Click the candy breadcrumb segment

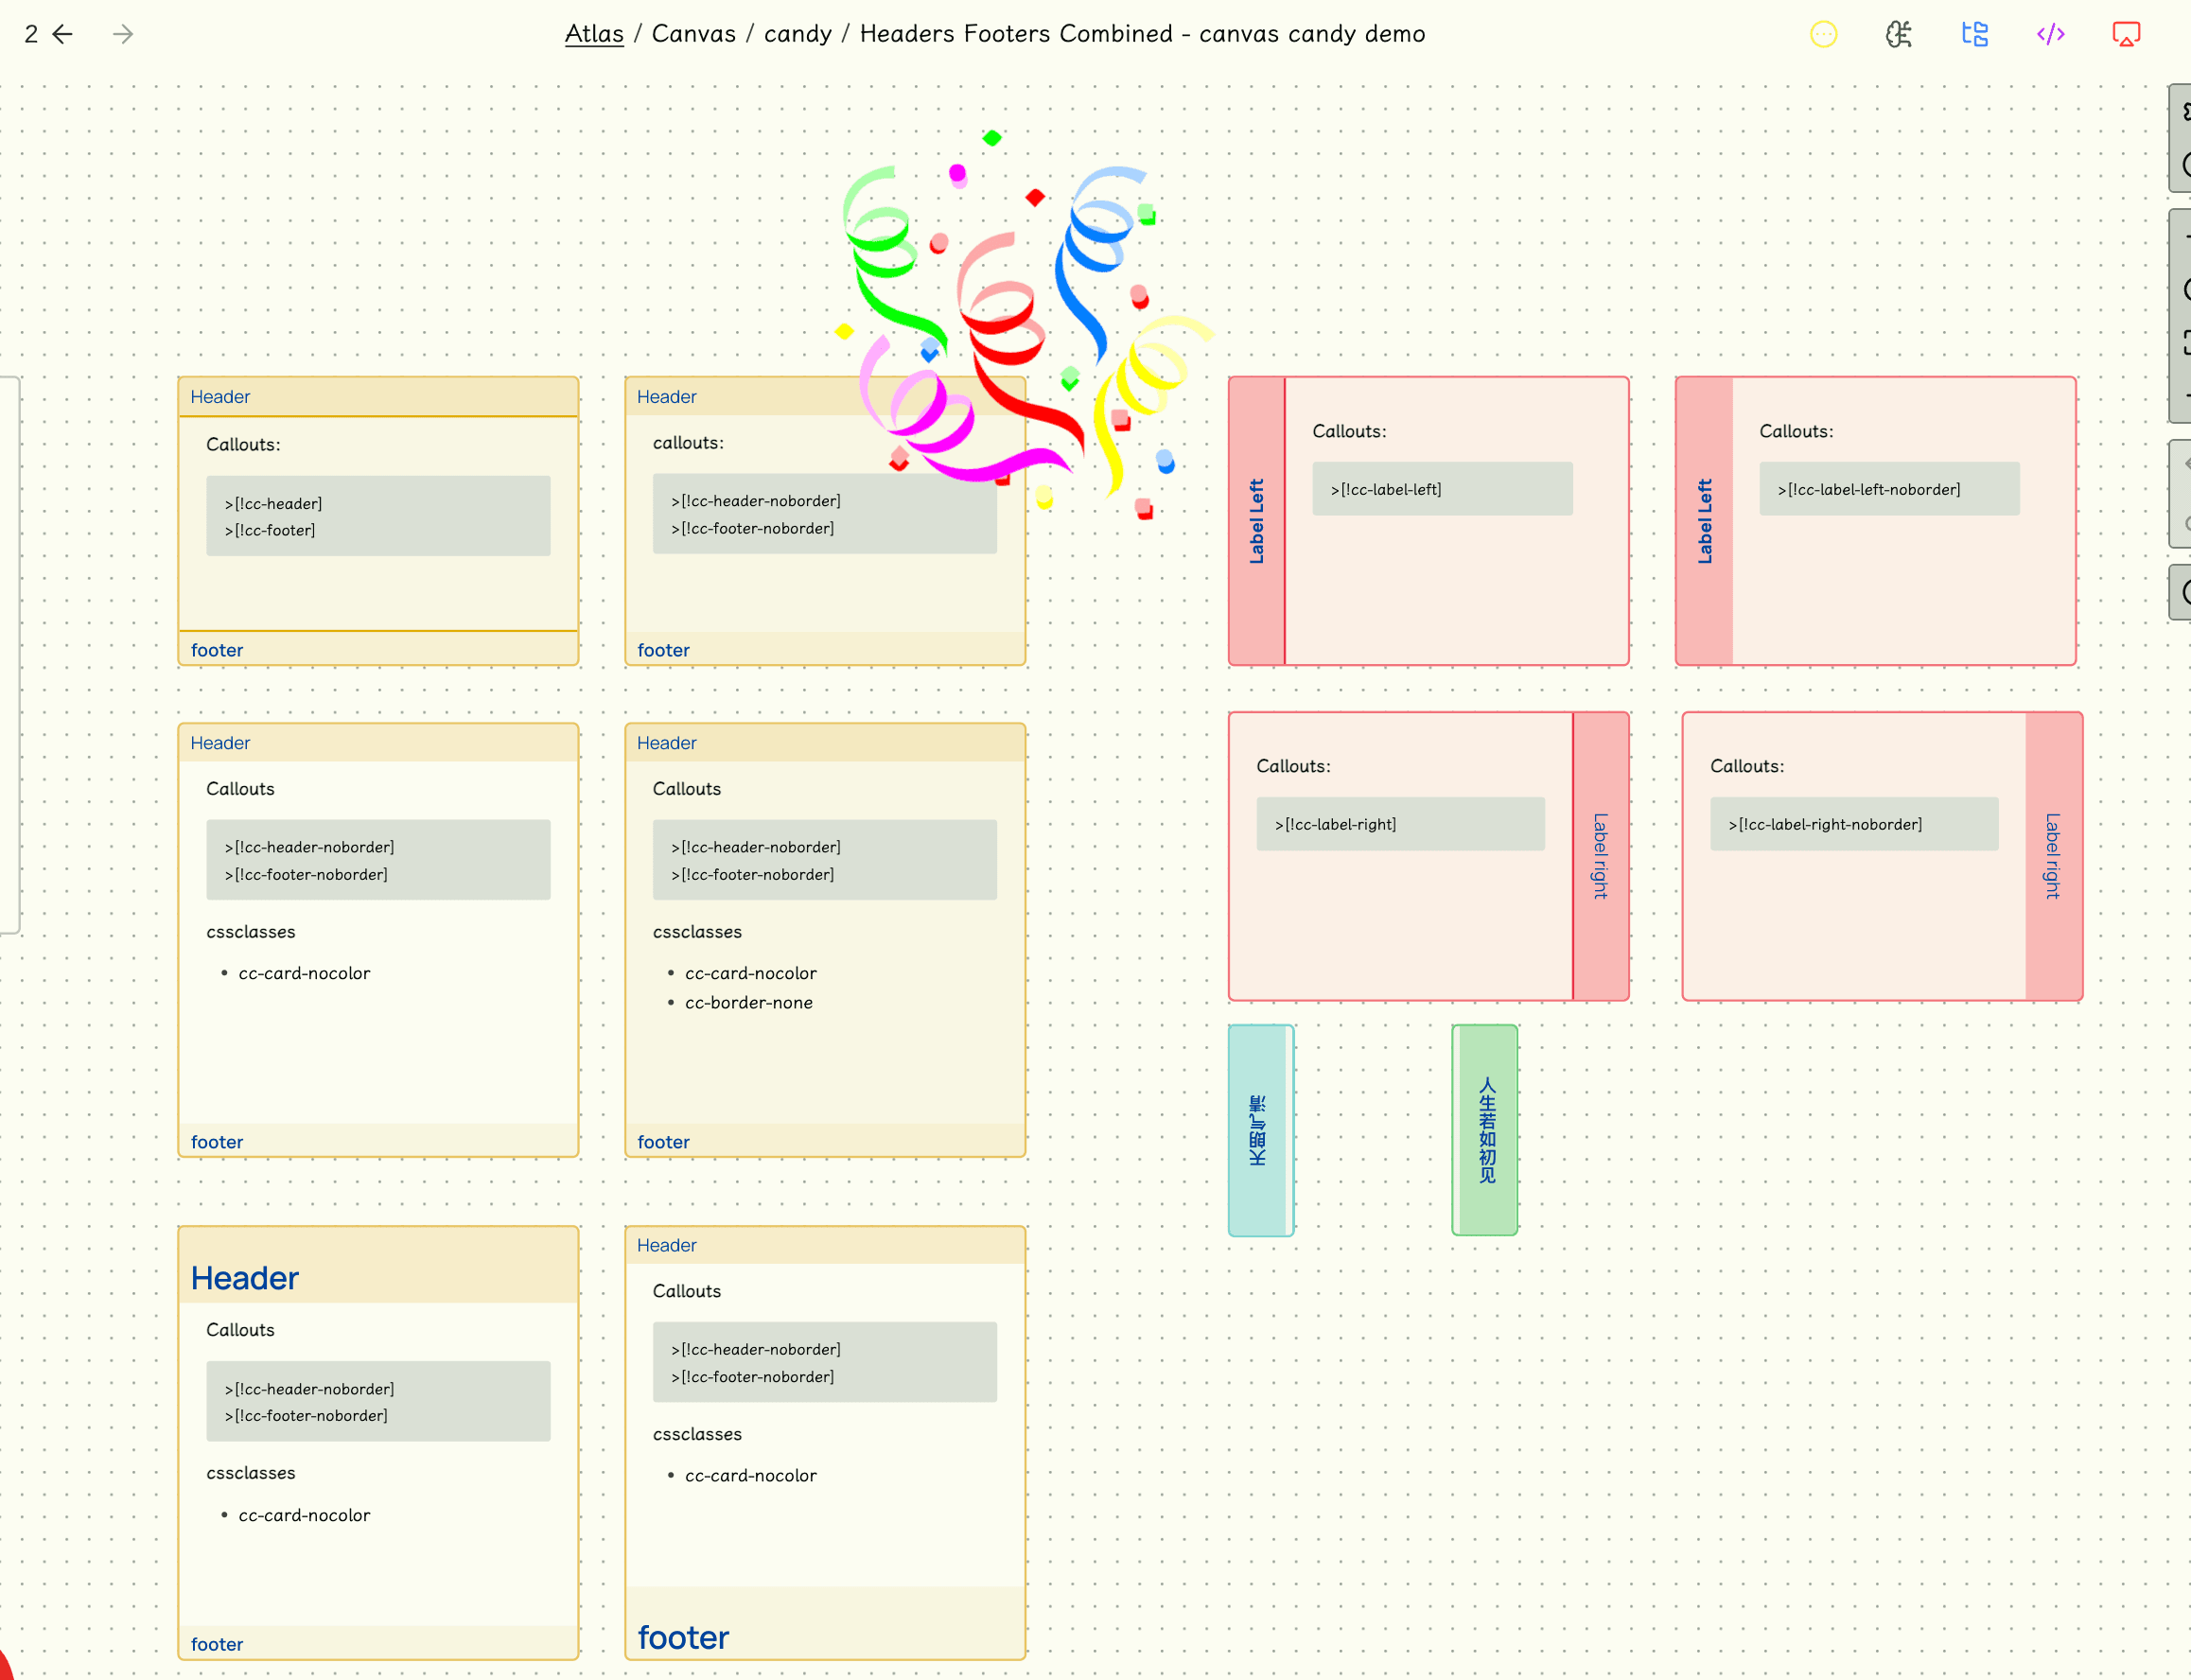[797, 34]
